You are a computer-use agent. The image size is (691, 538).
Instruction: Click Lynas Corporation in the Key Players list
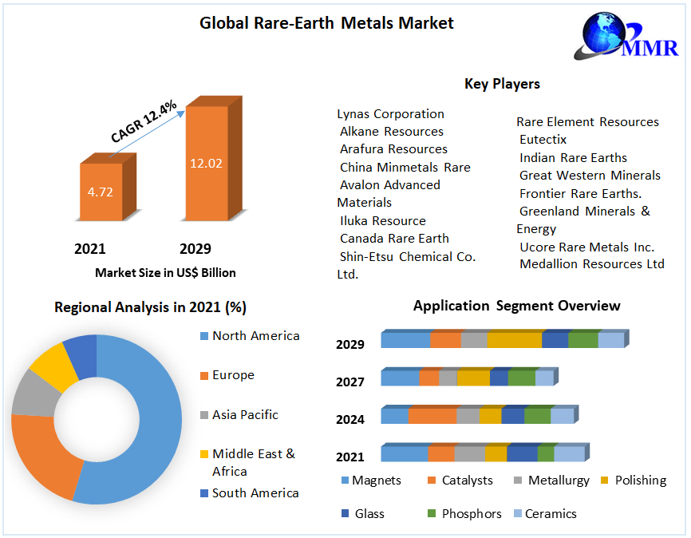pos(390,113)
